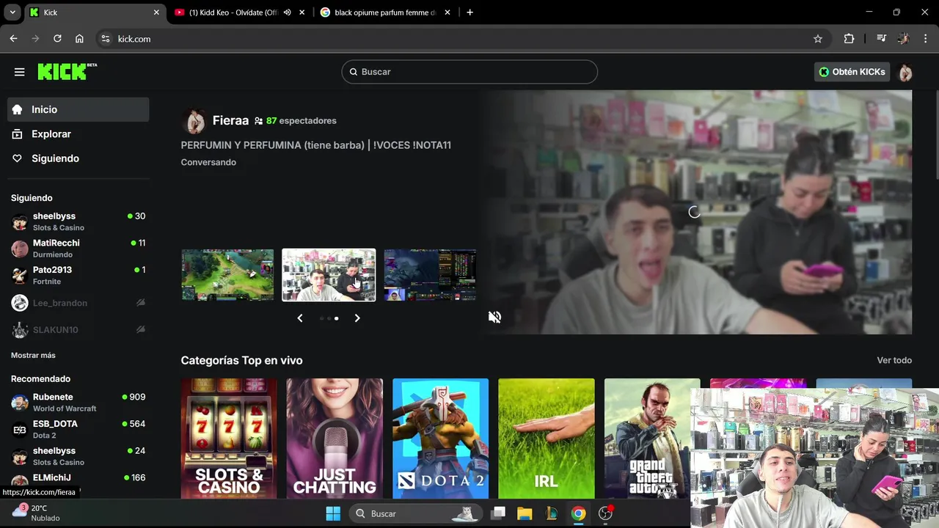Click the Fieraa streamer avatar
Image resolution: width=939 pixels, height=528 pixels.
point(194,121)
